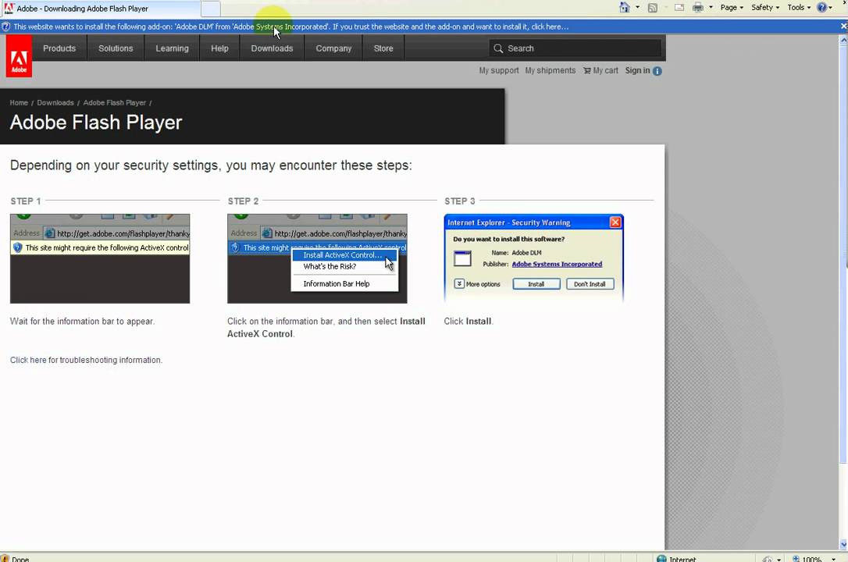Image resolution: width=848 pixels, height=562 pixels.
Task: Go to Home breadcrumb
Action: click(x=19, y=103)
